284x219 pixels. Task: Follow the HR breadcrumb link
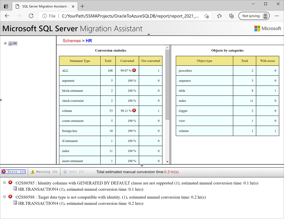[89, 41]
